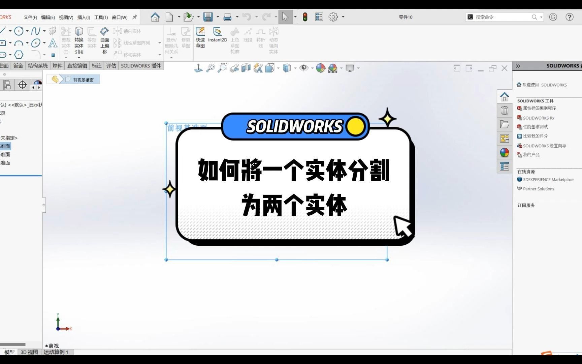Toggle Hide/Show Items eye icon
582x364 pixels.
304,68
